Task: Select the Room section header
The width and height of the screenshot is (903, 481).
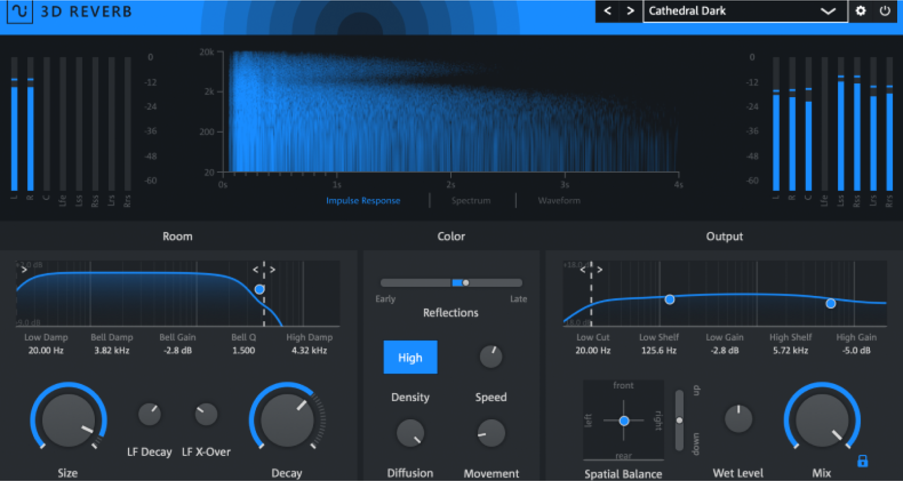Action: click(177, 236)
